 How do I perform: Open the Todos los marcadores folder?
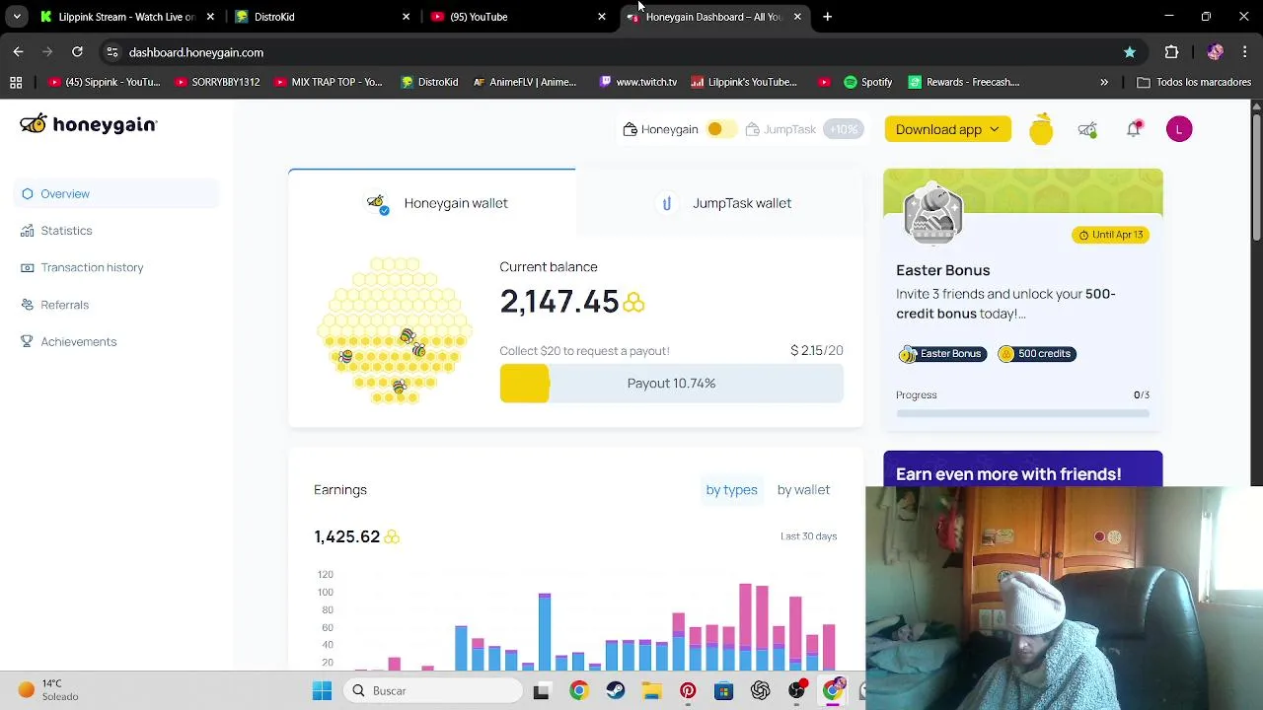1194,82
